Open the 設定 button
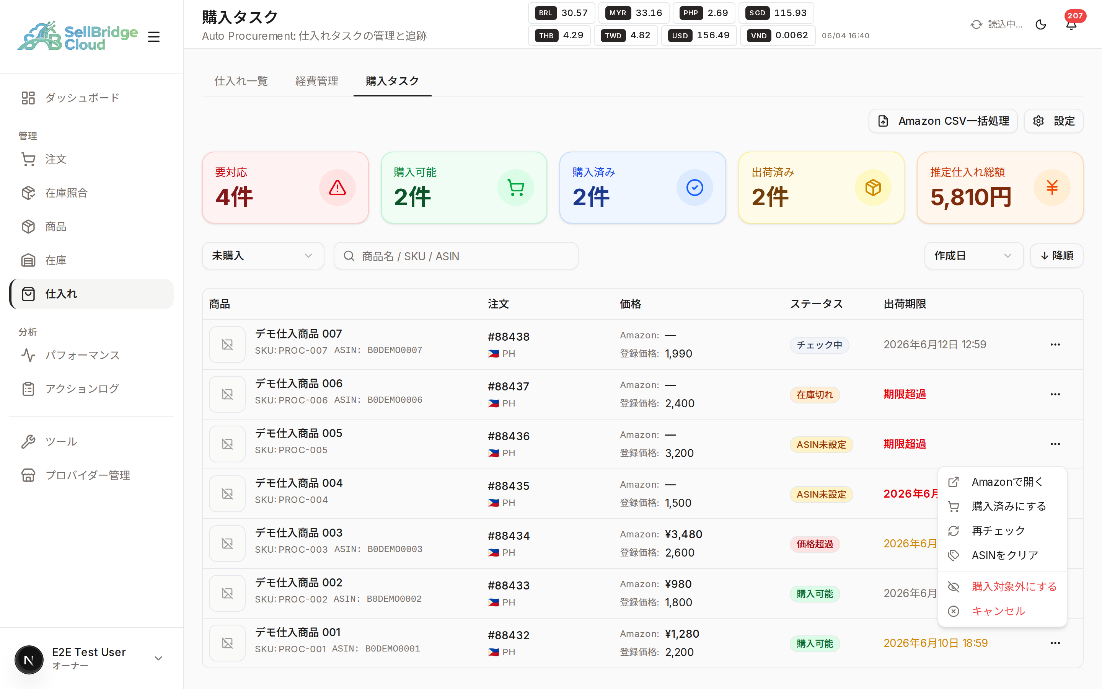This screenshot has height=689, width=1102. tap(1053, 121)
